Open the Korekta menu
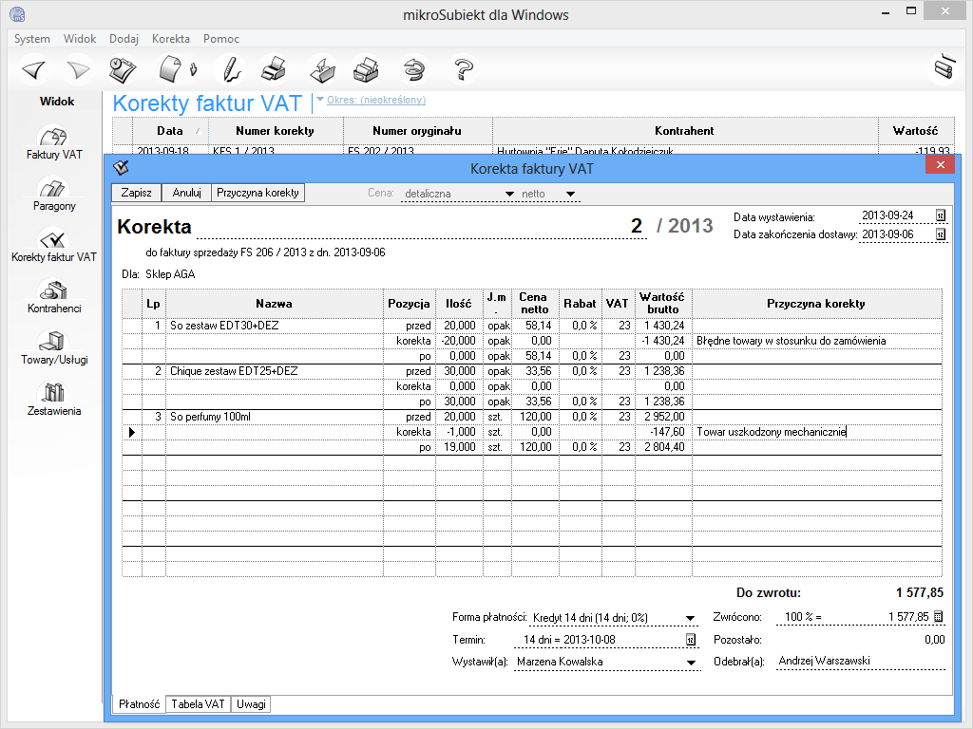 pyautogui.click(x=170, y=39)
